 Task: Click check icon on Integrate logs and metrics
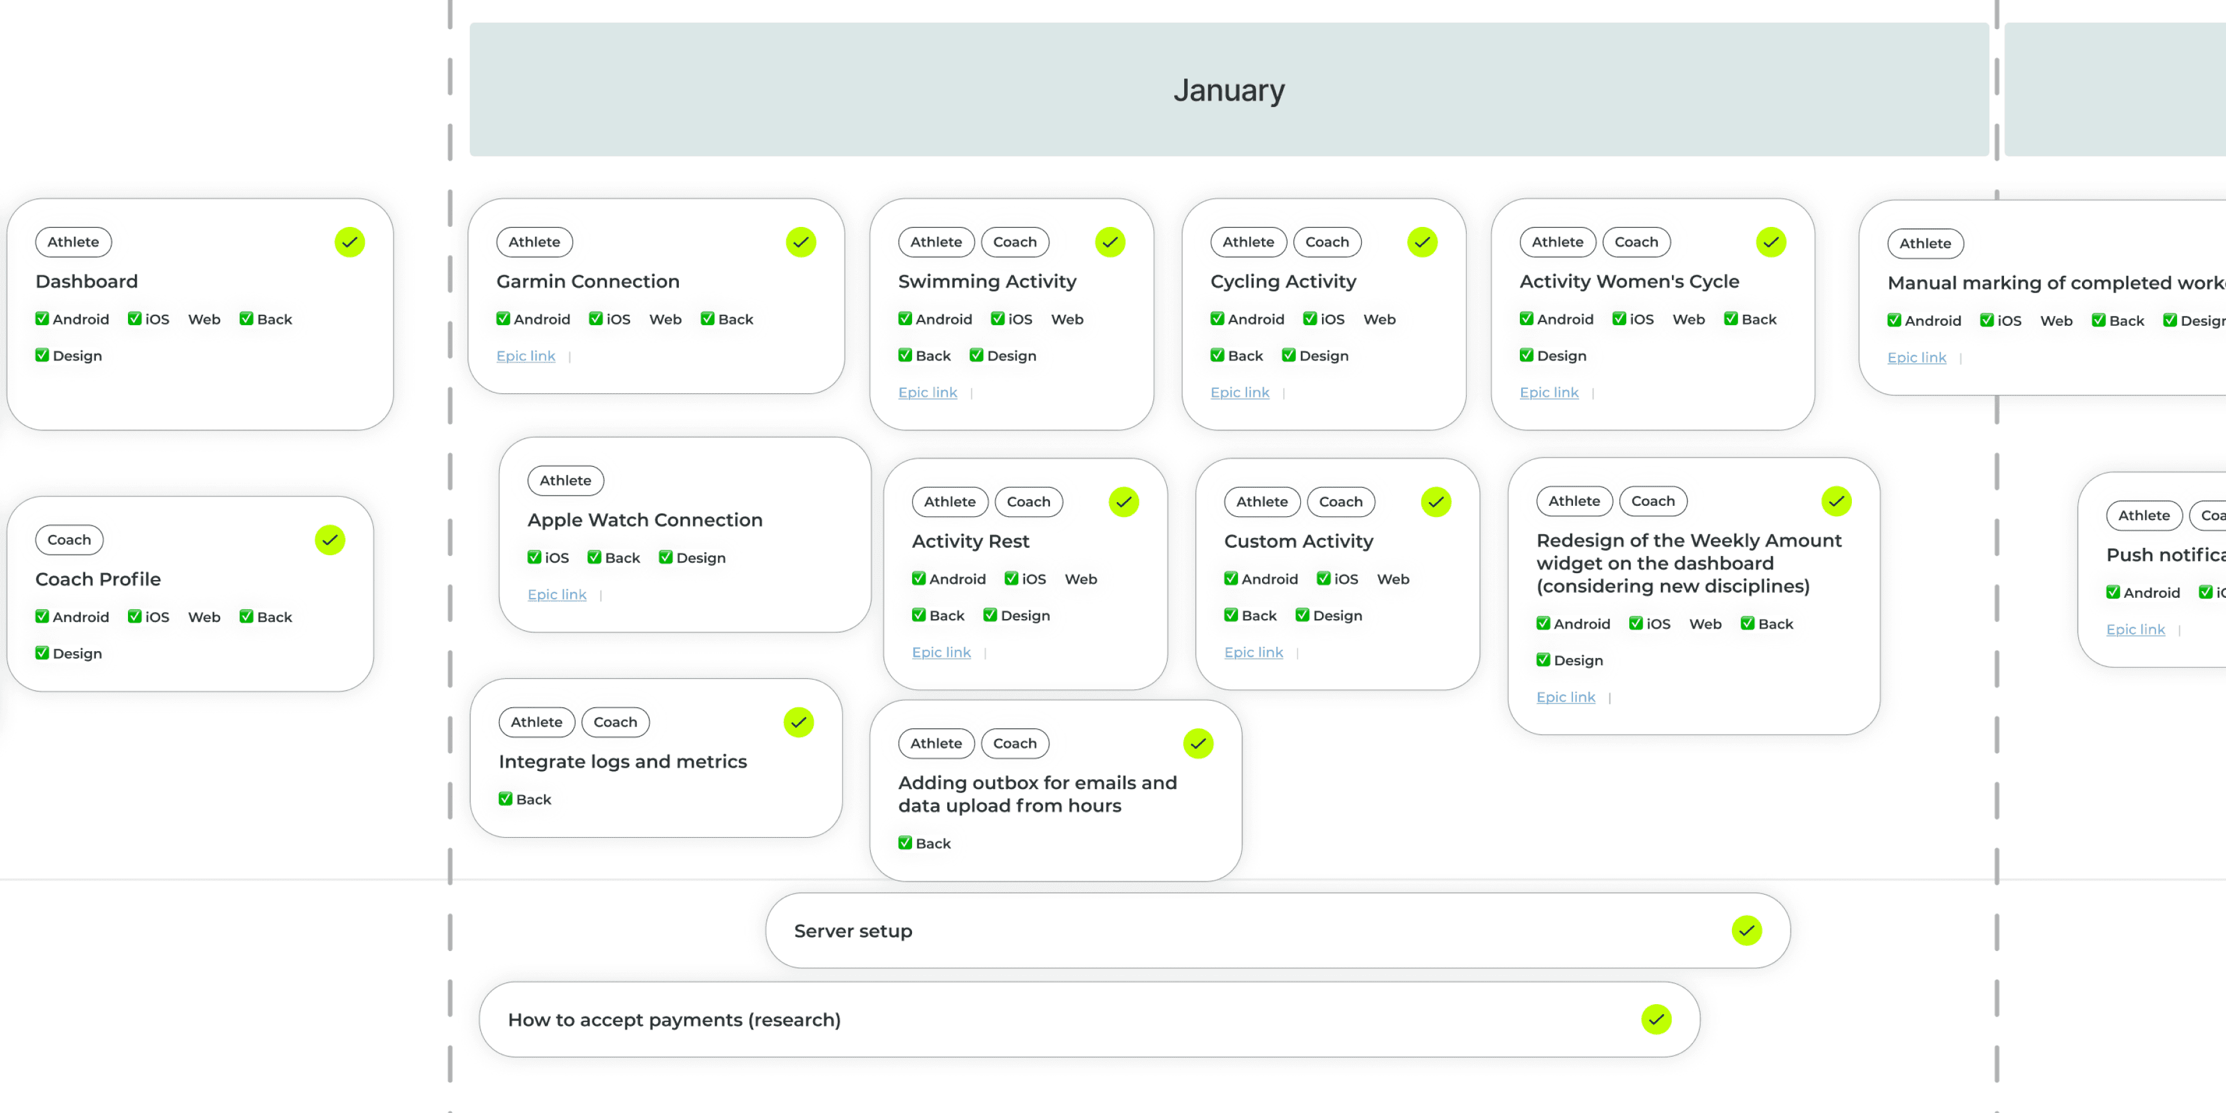click(798, 722)
